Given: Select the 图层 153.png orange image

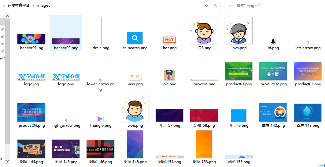Looking at the screenshot, I should 204,144.
